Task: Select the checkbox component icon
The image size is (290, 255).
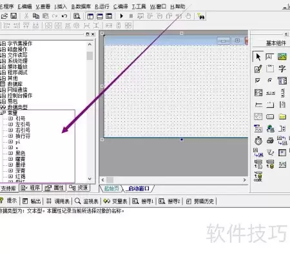Action: coord(258,81)
